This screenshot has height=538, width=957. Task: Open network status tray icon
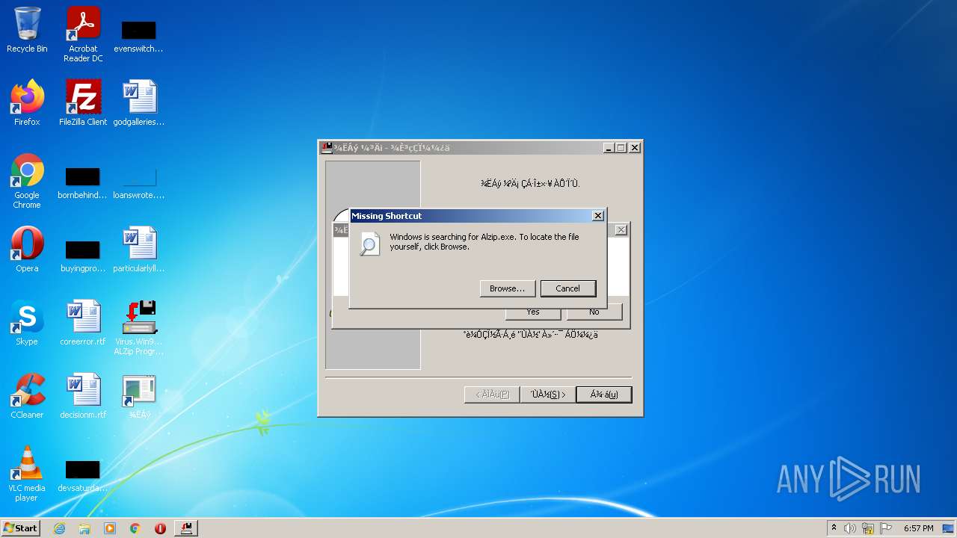click(x=868, y=528)
